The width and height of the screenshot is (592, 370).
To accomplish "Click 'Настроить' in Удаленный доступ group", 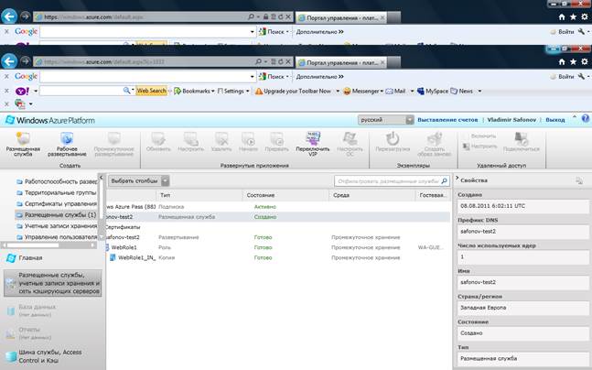I will pos(479,146).
